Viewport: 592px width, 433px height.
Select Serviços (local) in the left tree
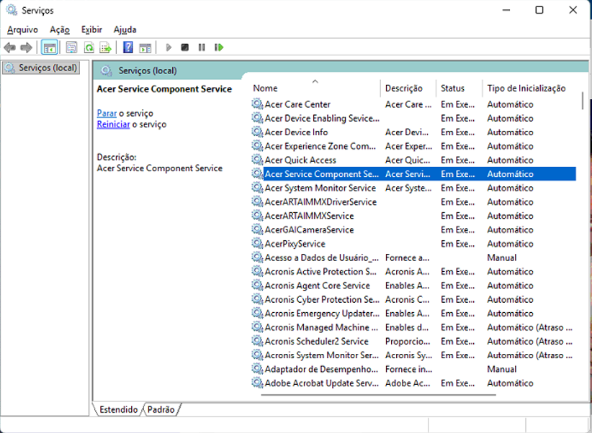(x=42, y=68)
